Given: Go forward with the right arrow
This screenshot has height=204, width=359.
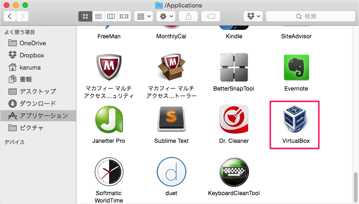Looking at the screenshot, I should (22, 16).
